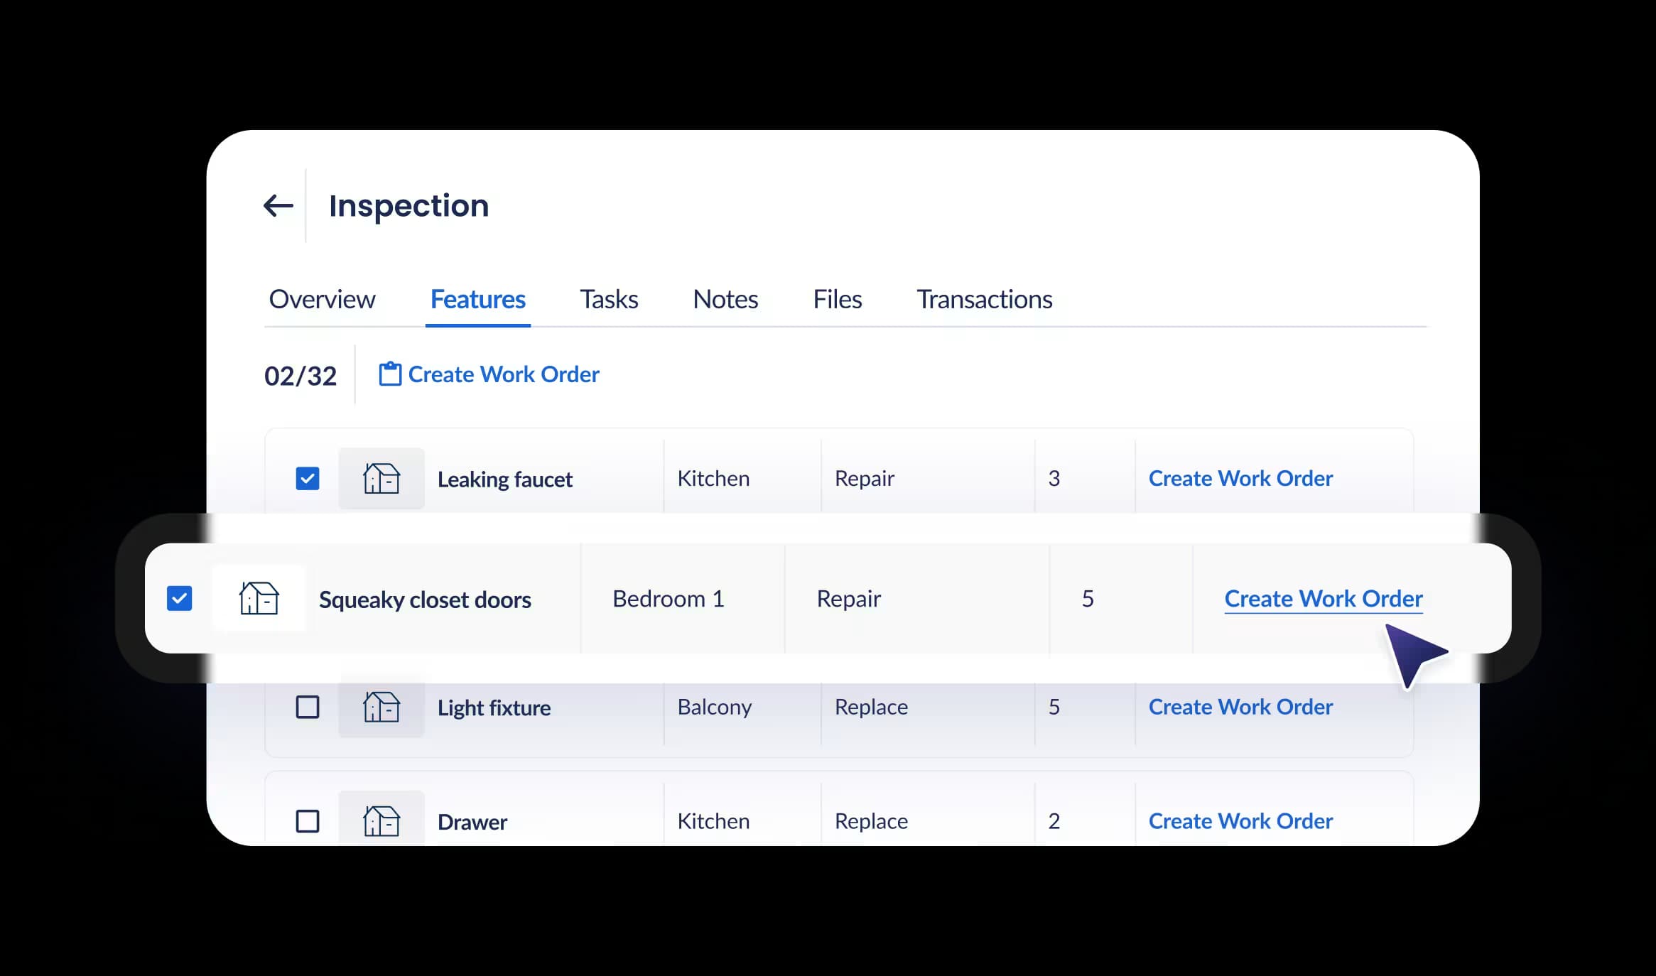The image size is (1656, 976).
Task: Click Replace cell in Drawer row
Action: point(871,822)
